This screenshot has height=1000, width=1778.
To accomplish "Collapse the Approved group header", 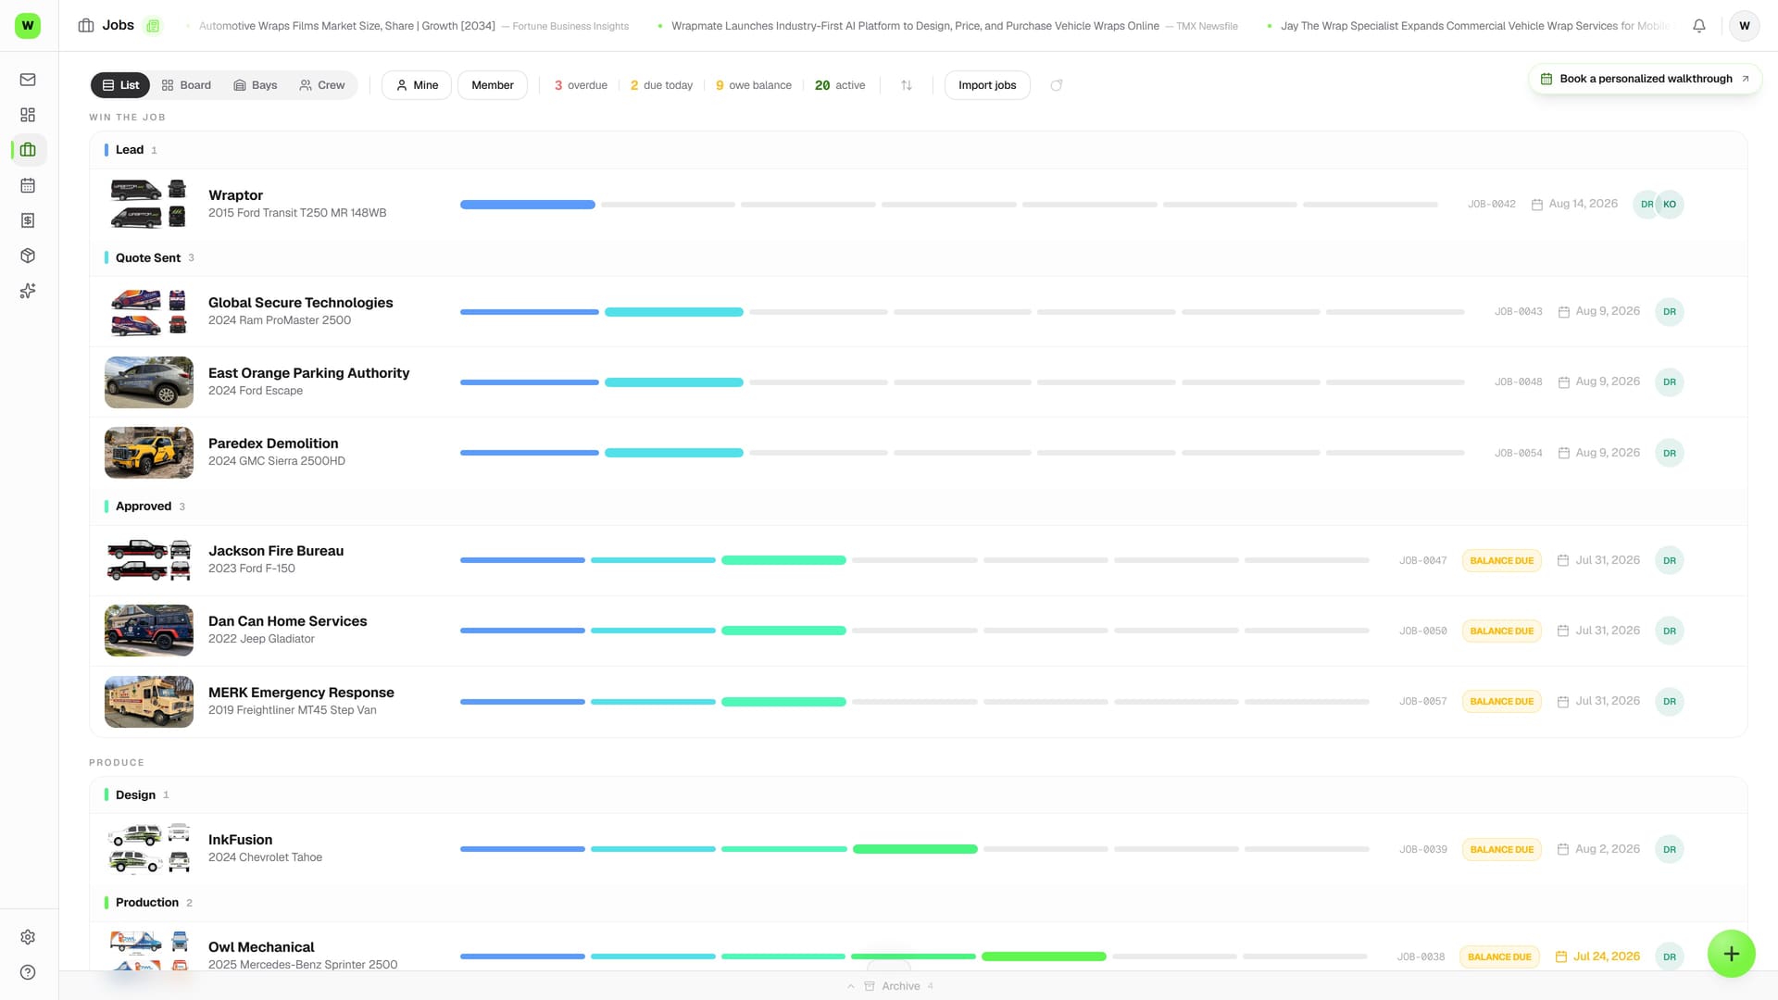I will [918, 506].
